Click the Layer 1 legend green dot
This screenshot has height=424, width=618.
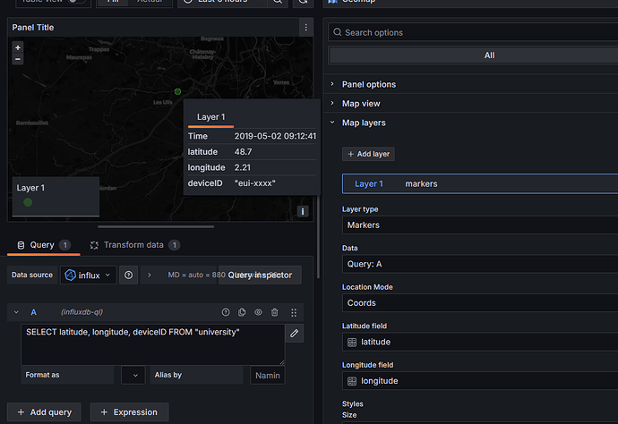click(x=28, y=202)
